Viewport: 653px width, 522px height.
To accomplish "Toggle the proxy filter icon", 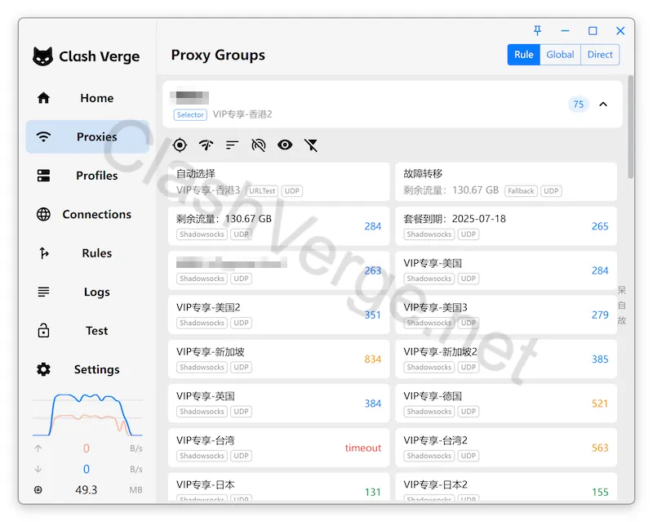I will pyautogui.click(x=311, y=145).
